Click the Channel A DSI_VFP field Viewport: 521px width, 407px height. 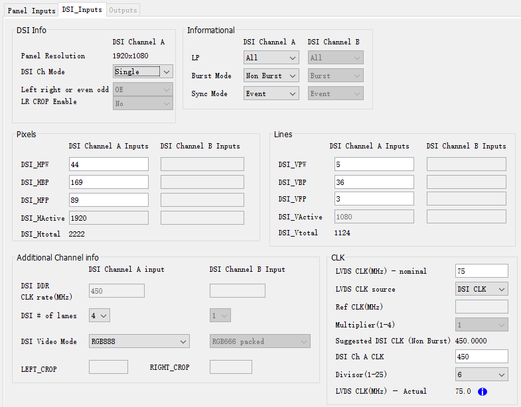(x=374, y=199)
